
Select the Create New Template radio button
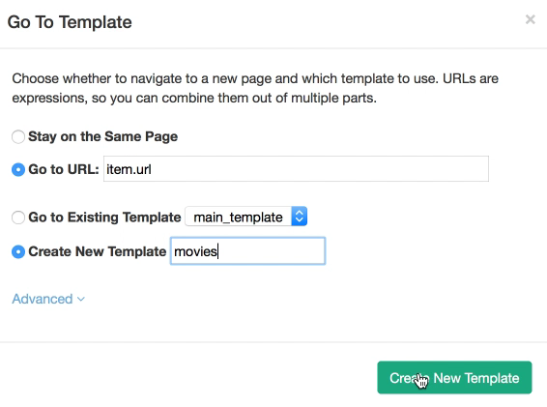(18, 251)
